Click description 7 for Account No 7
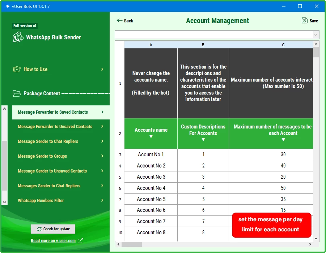 tap(203, 221)
